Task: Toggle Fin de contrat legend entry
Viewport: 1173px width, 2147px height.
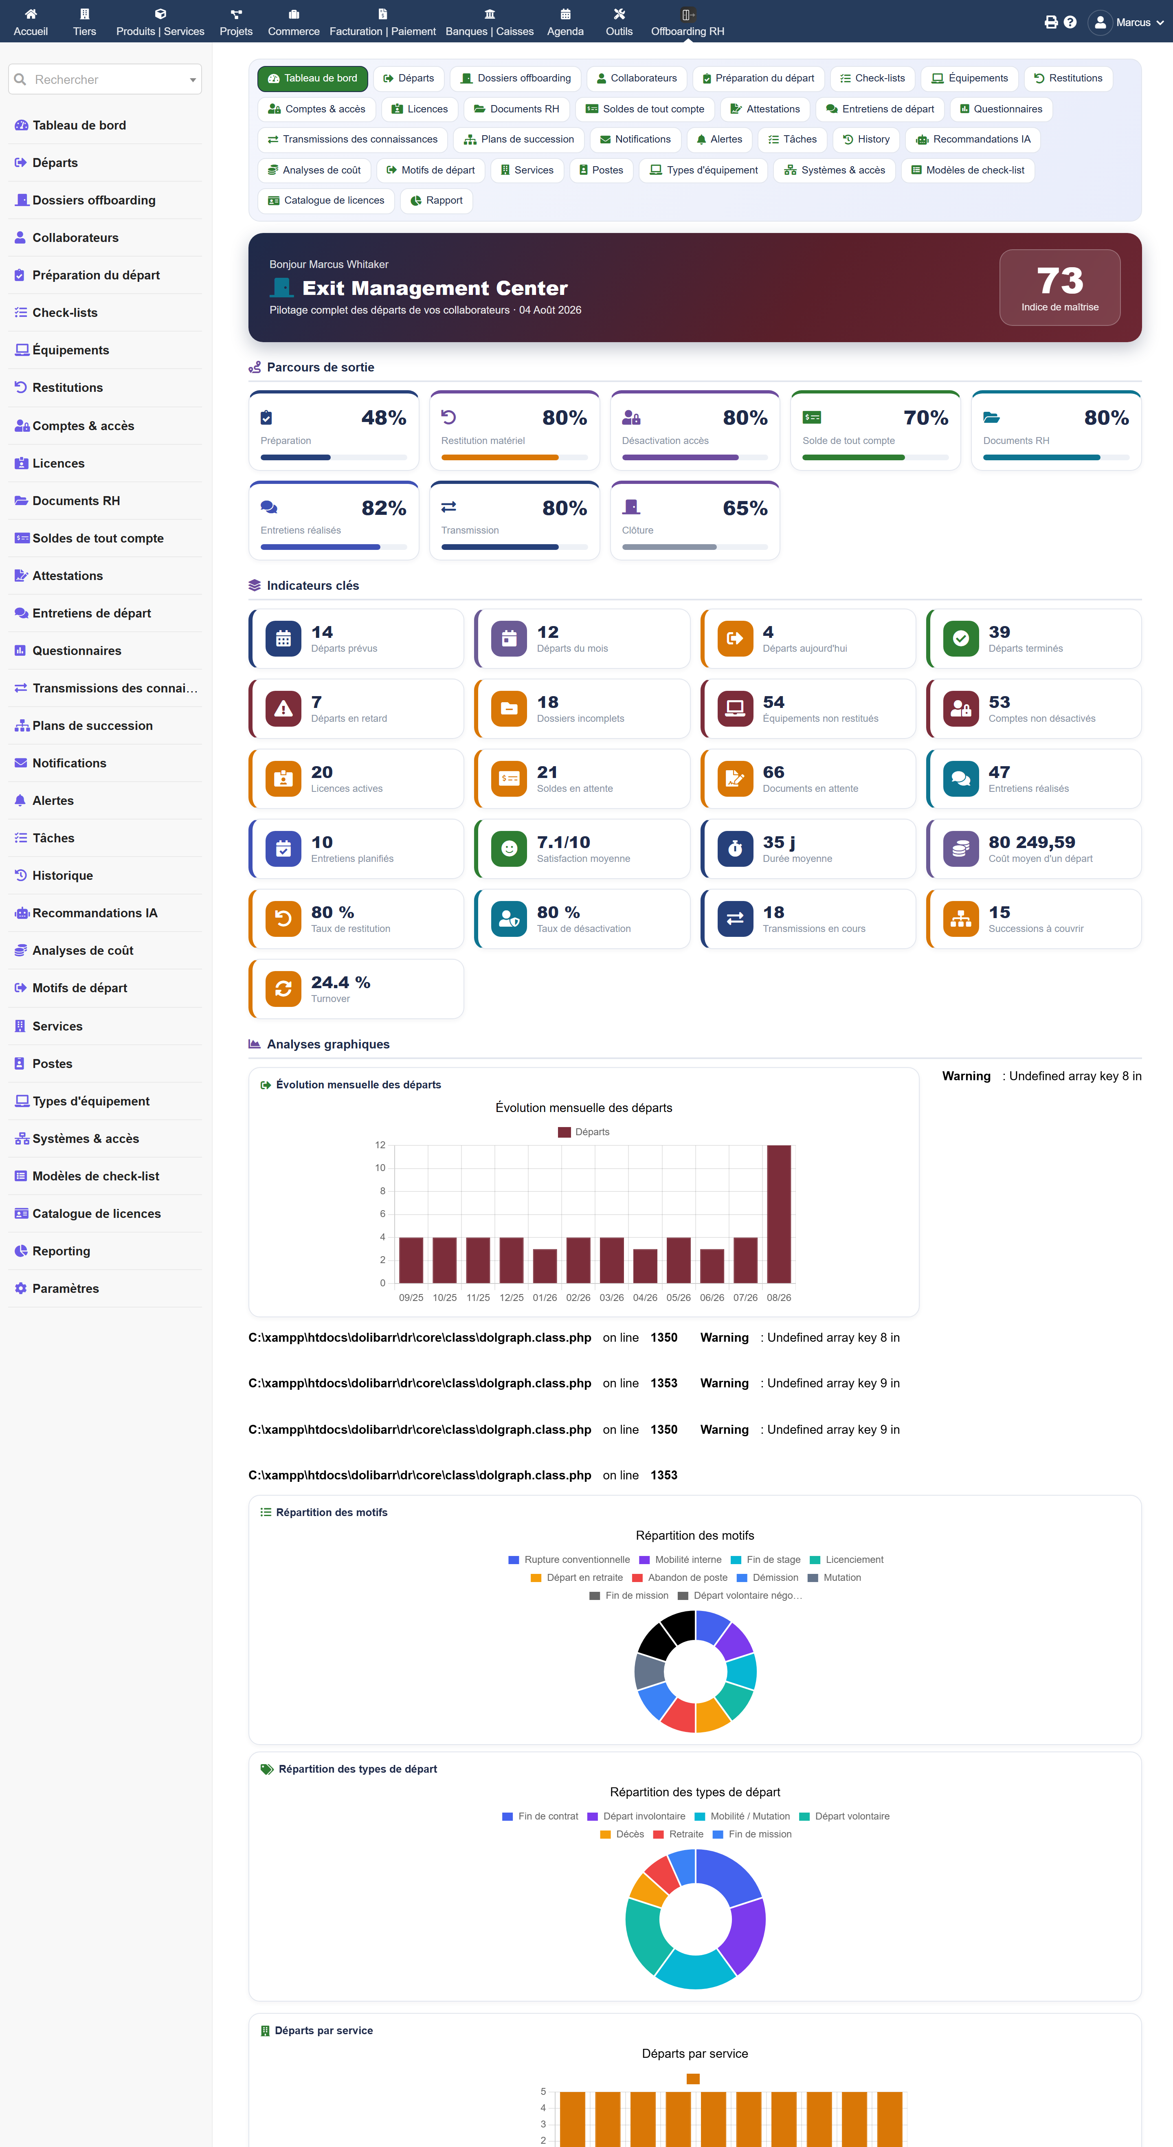Action: click(x=540, y=1816)
